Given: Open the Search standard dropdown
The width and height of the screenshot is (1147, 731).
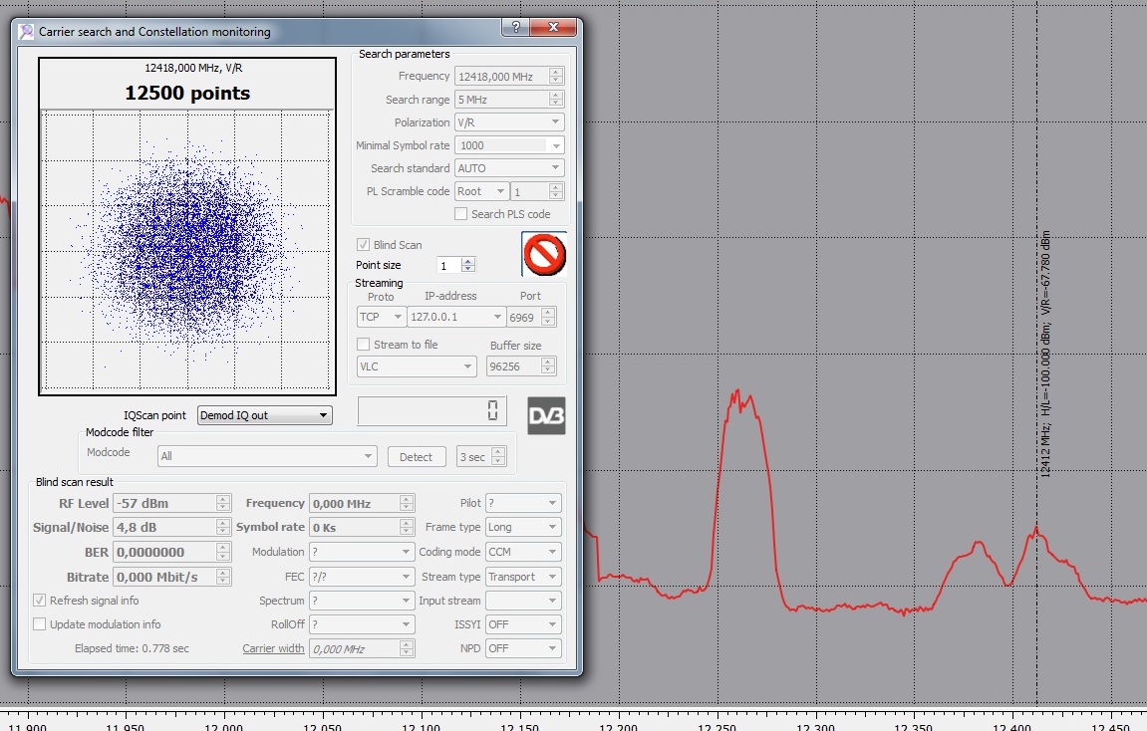Looking at the screenshot, I should point(509,168).
